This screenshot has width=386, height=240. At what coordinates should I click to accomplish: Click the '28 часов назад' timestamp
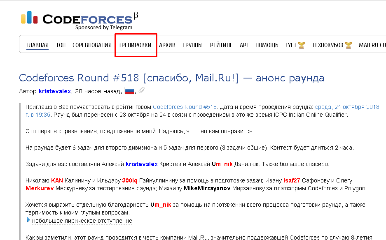(x=98, y=91)
